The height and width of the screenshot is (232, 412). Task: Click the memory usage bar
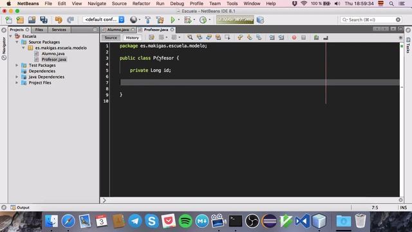click(x=235, y=20)
